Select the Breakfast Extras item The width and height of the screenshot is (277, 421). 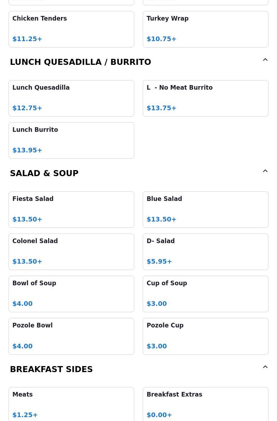tap(205, 404)
